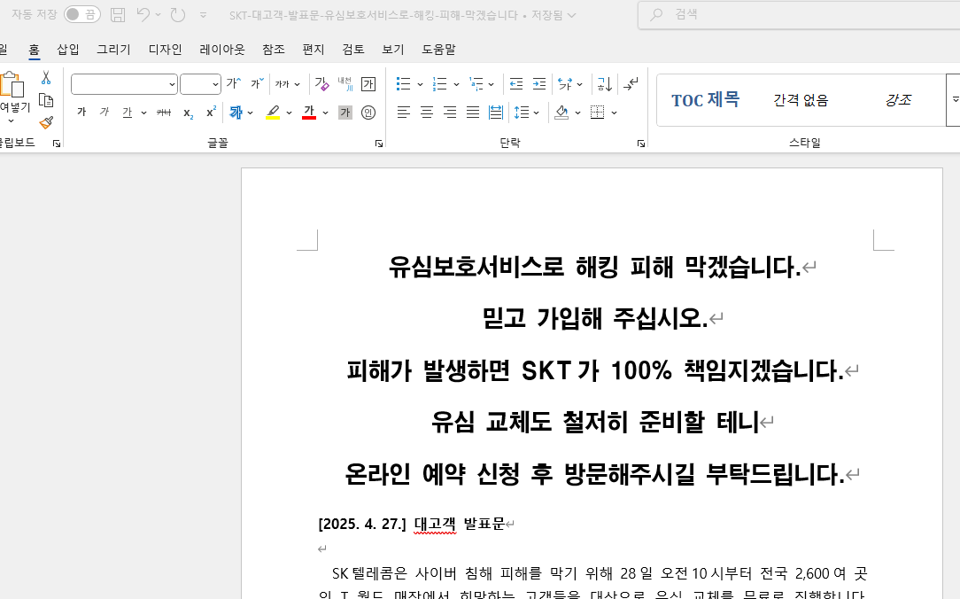Image resolution: width=960 pixels, height=599 pixels.
Task: Click the Paste clipboard icon
Action: point(12,84)
